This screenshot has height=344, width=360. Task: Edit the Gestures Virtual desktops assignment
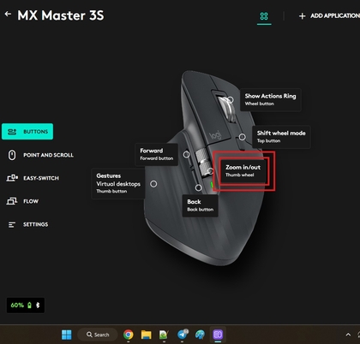[x=118, y=183]
